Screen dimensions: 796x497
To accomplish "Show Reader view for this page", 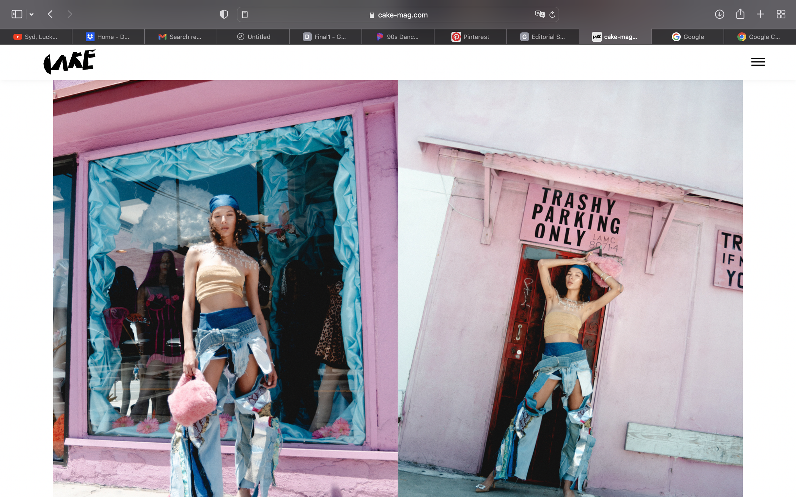I will click(x=245, y=14).
